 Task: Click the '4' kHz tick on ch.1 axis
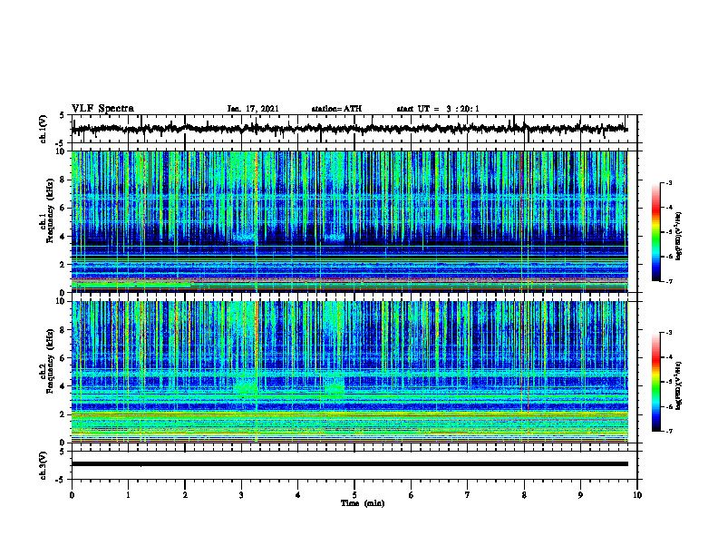[x=63, y=237]
